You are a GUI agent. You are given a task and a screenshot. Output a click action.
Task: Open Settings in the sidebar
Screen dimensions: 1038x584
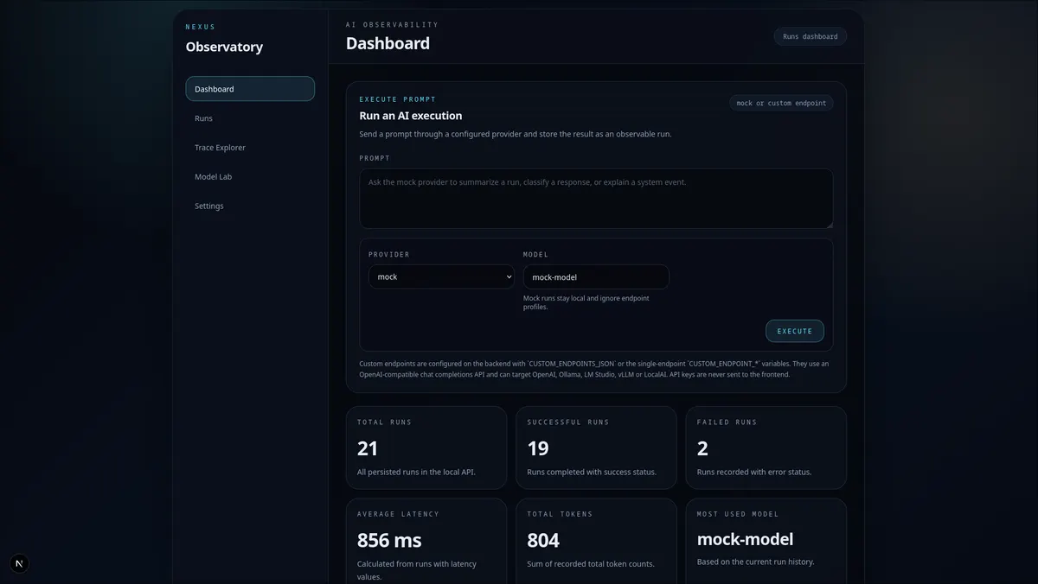point(250,206)
